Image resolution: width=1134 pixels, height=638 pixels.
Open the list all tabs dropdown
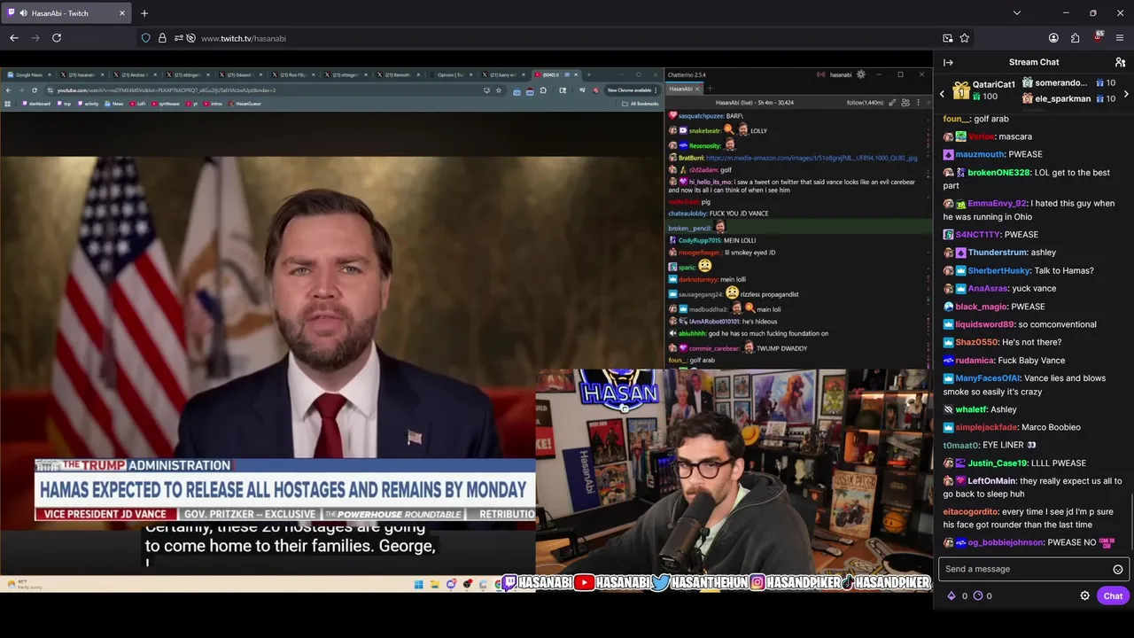(x=1016, y=13)
